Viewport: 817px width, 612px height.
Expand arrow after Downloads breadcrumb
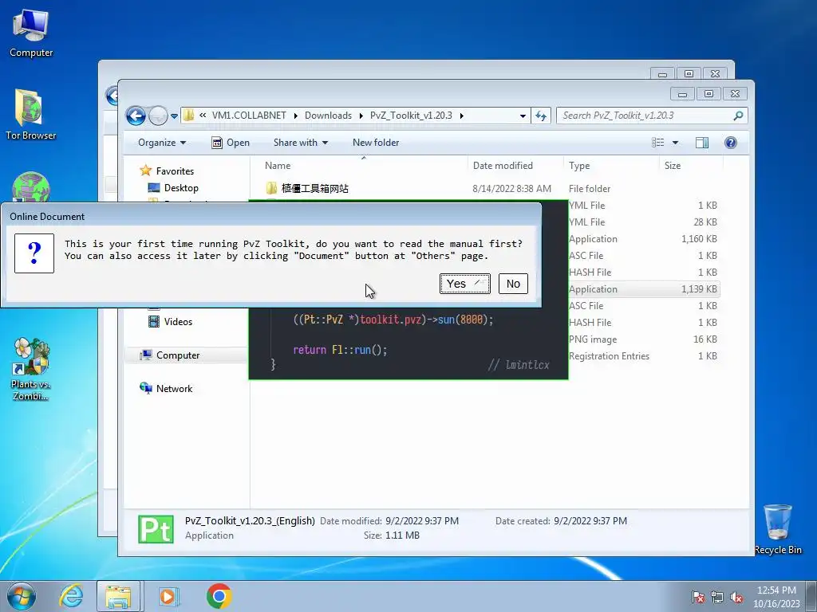tap(361, 116)
